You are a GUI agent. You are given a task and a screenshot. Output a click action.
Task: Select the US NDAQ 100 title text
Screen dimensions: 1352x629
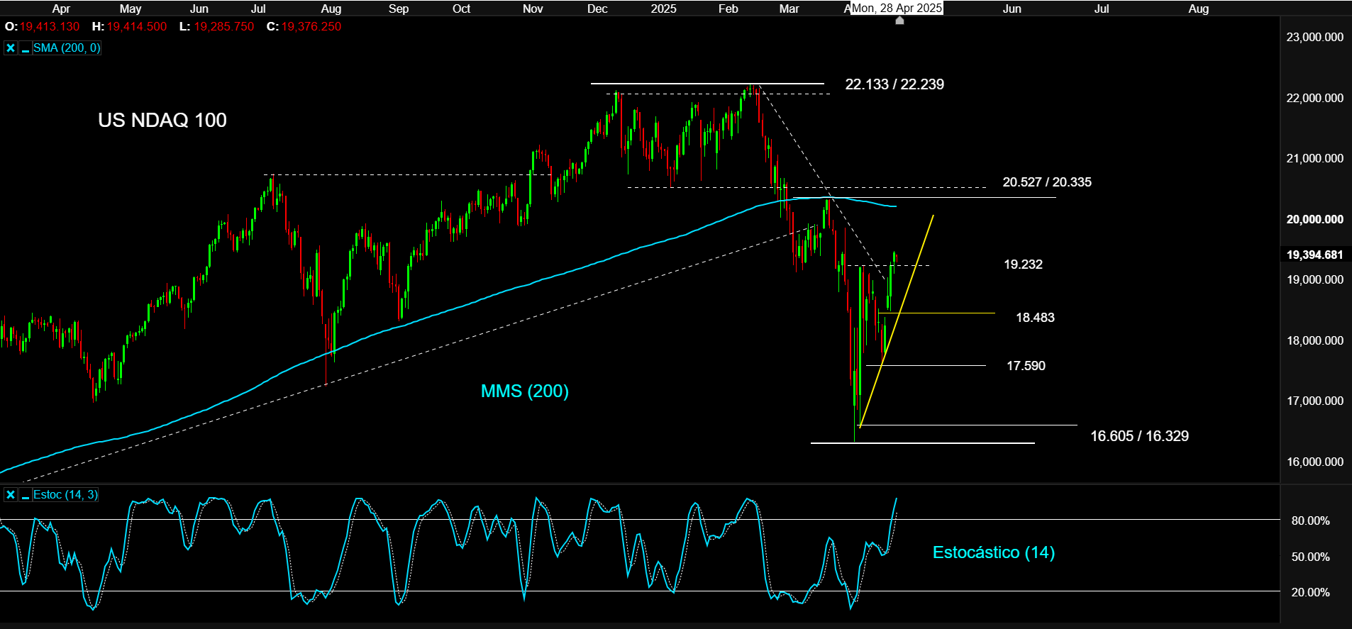tap(162, 120)
